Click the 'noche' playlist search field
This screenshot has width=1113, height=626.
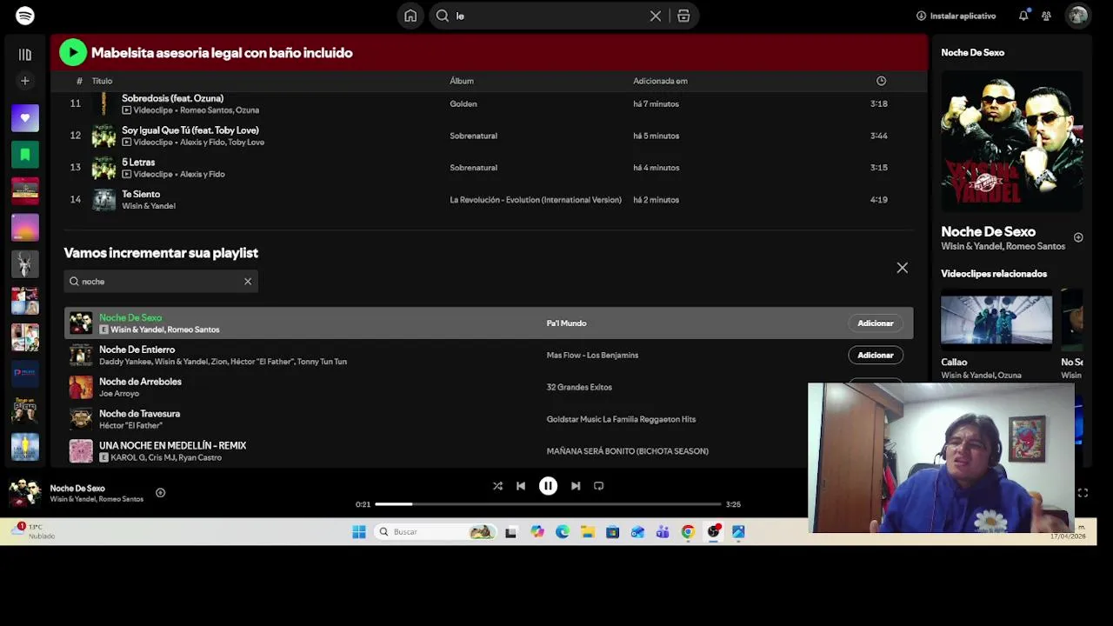[x=161, y=282]
